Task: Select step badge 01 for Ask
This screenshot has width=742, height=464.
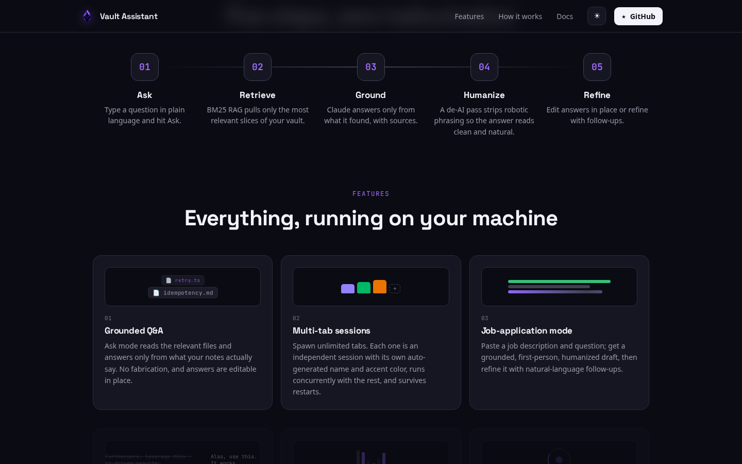Action: tap(145, 67)
